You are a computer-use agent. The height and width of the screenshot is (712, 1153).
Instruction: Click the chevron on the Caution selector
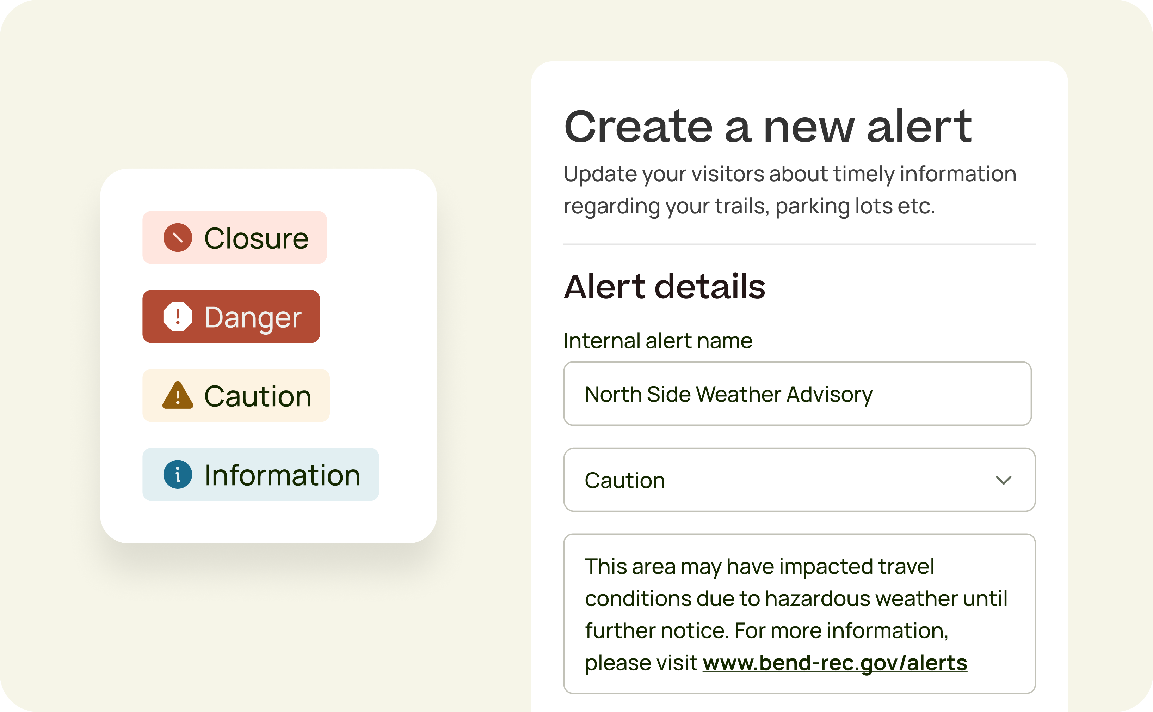1004,480
